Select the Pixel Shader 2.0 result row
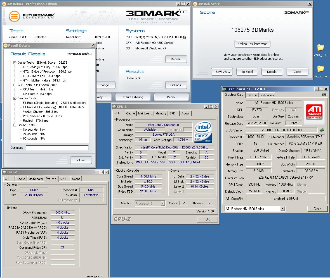Screen dimensions: 330x278 point(42,116)
